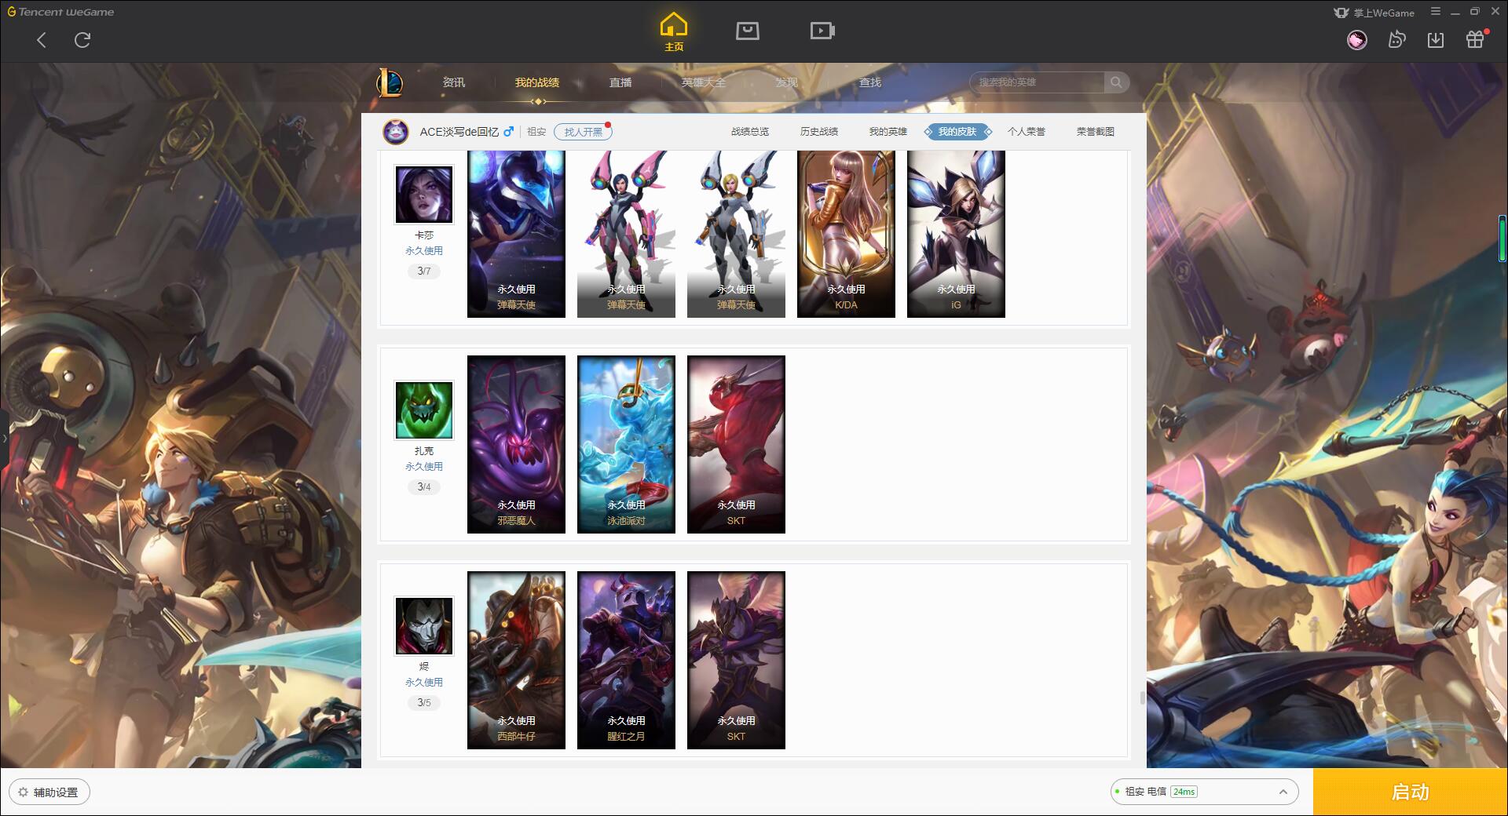
Task: Click the 24ms latency indicator
Action: tap(1184, 792)
